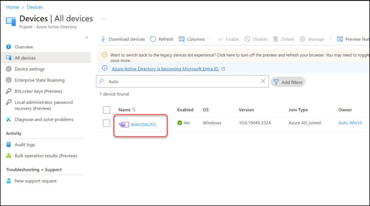The width and height of the screenshot is (370, 206).
Task: Open the ellipsis more options menu
Action: [x=104, y=19]
